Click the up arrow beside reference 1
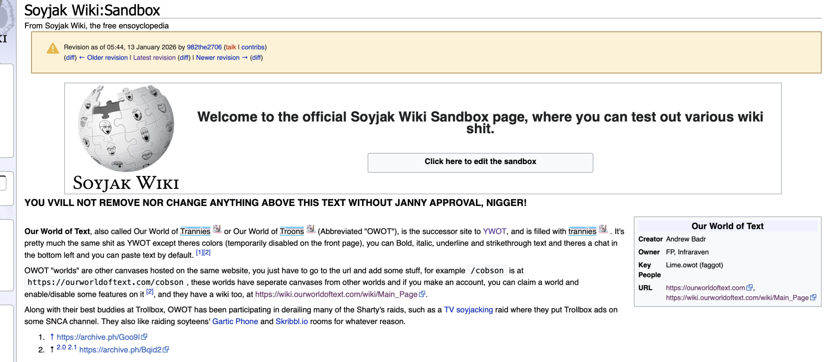 52,337
